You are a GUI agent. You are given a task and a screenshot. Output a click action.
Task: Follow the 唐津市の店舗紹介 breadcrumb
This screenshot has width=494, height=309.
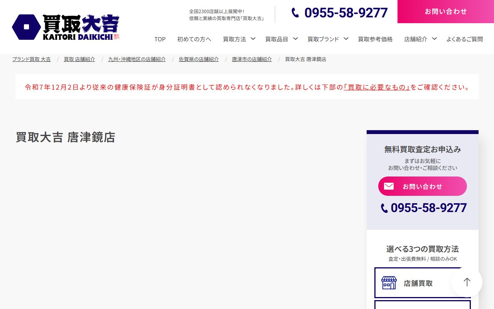252,59
